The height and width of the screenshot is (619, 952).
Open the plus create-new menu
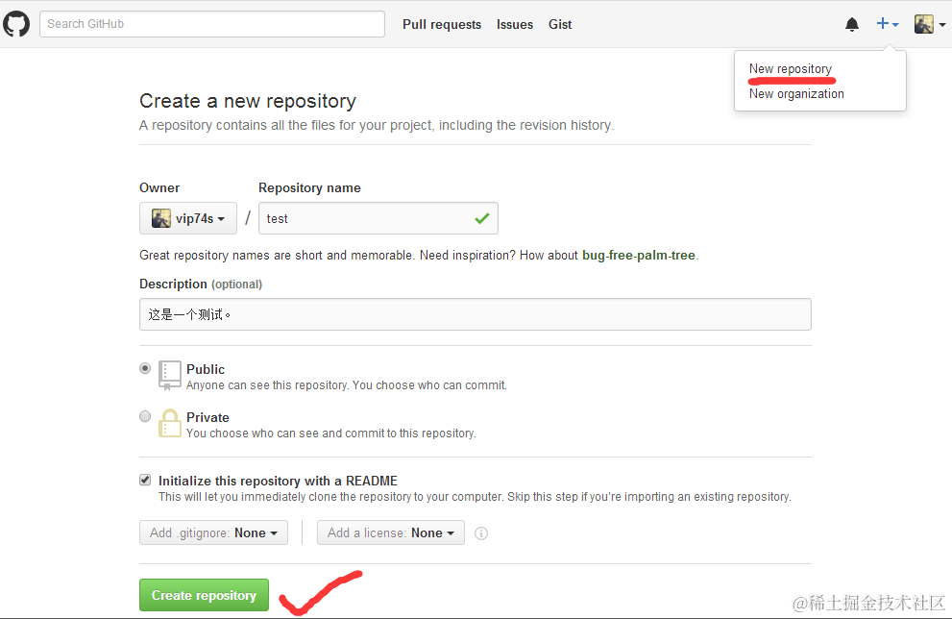887,24
